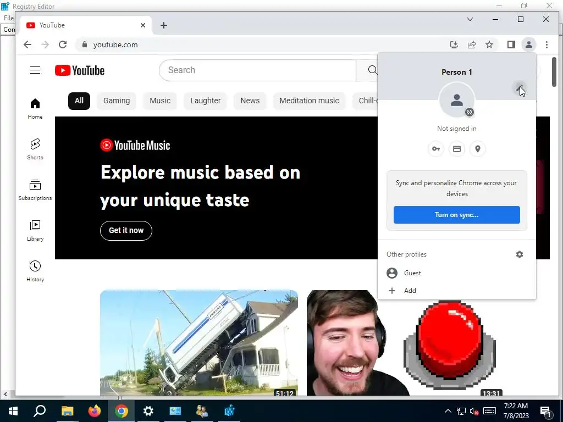
Task: Click the YouTube search field
Action: pos(257,70)
